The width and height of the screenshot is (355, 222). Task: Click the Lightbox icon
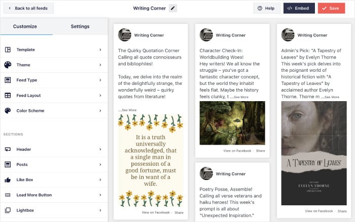coord(8,210)
